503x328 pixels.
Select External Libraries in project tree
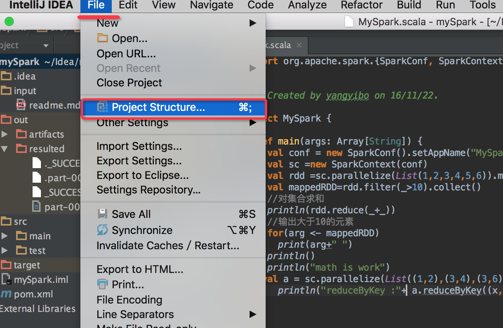point(38,309)
